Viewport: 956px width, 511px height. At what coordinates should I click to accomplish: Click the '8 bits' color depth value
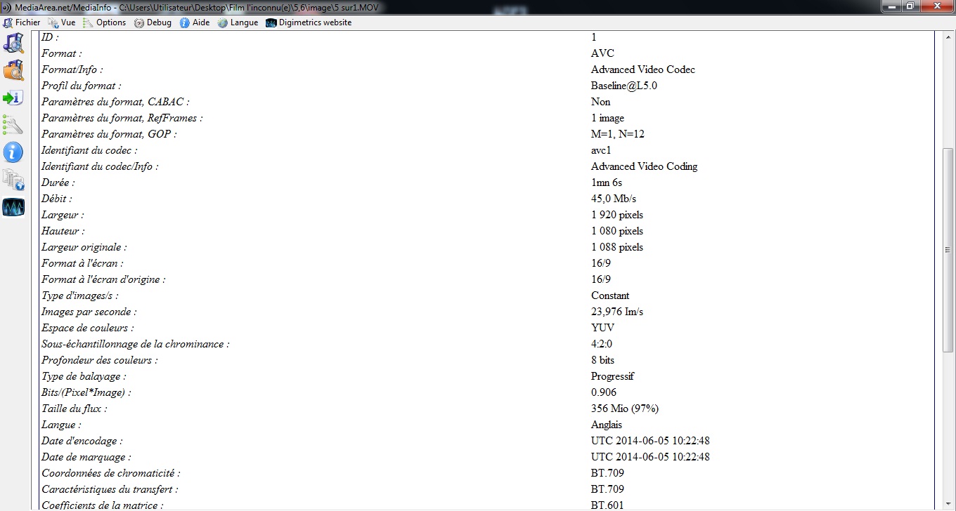pos(603,360)
